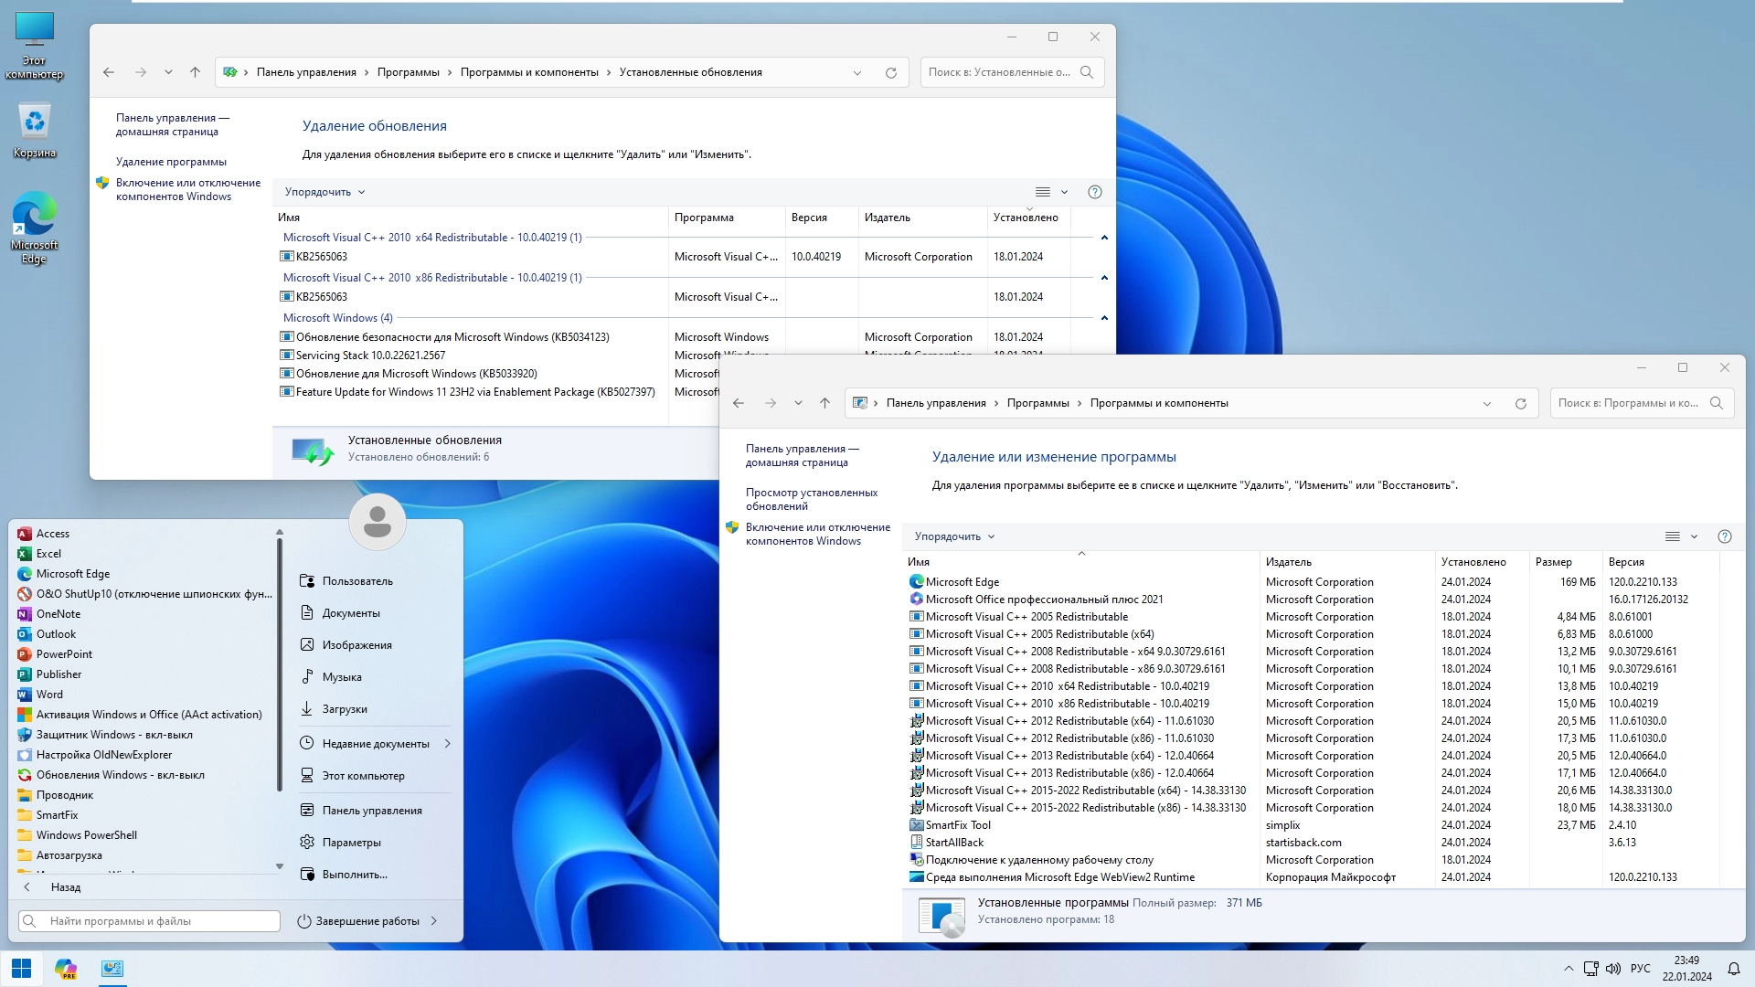
Task: Click 'Uninstall a program' link
Action: point(171,162)
